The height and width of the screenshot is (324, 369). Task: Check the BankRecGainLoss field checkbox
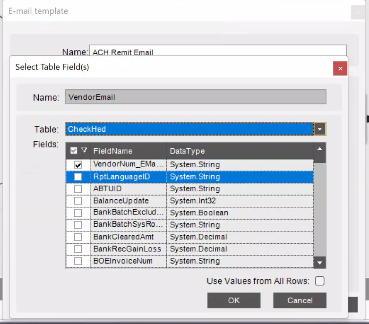[78, 249]
